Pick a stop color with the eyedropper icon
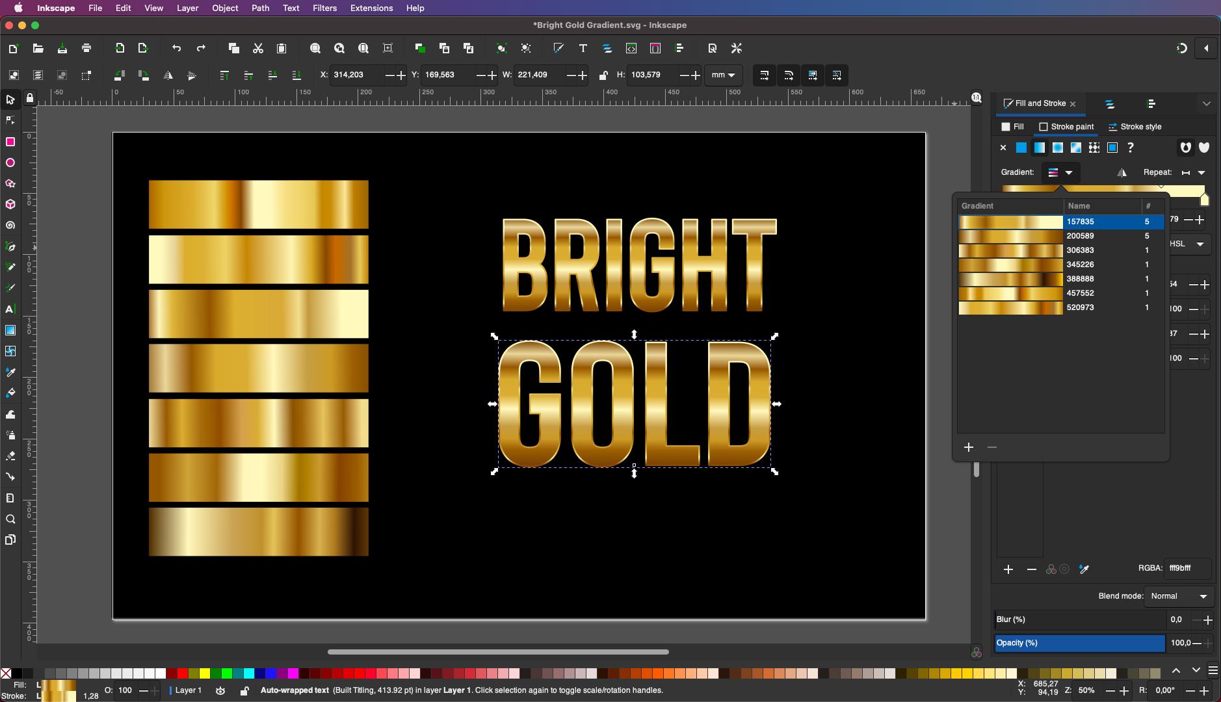 point(1083,569)
